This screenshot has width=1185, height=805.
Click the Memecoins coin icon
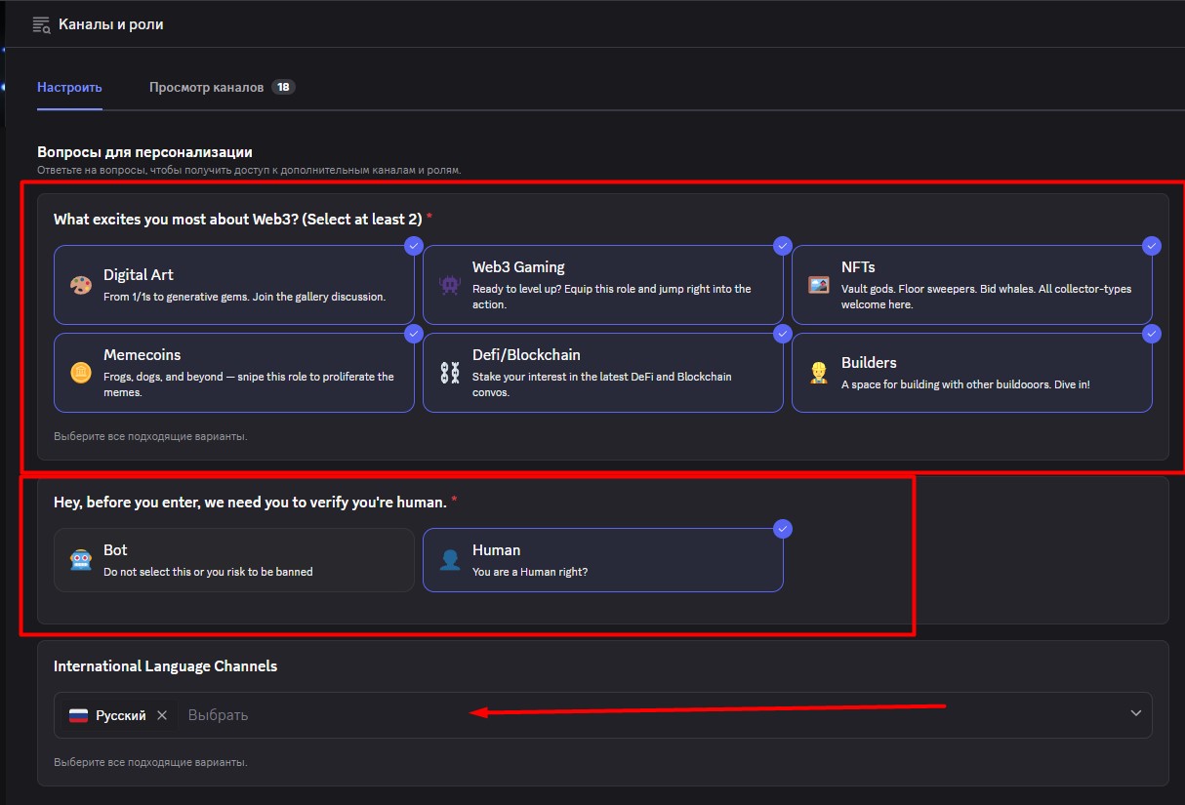point(80,372)
